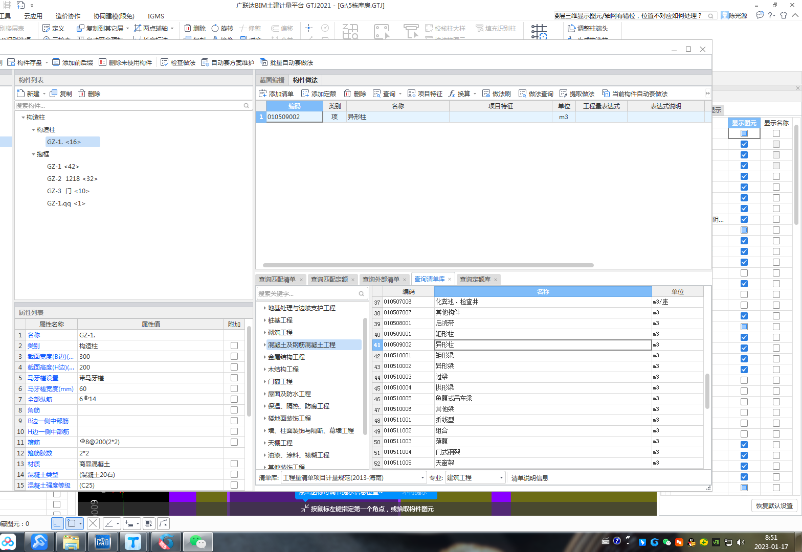This screenshot has width=802, height=552.
Task: Expand 金属结构工程 category
Action: click(x=264, y=357)
